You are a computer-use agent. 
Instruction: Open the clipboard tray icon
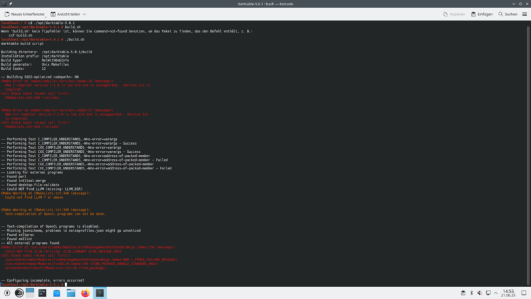click(463, 293)
